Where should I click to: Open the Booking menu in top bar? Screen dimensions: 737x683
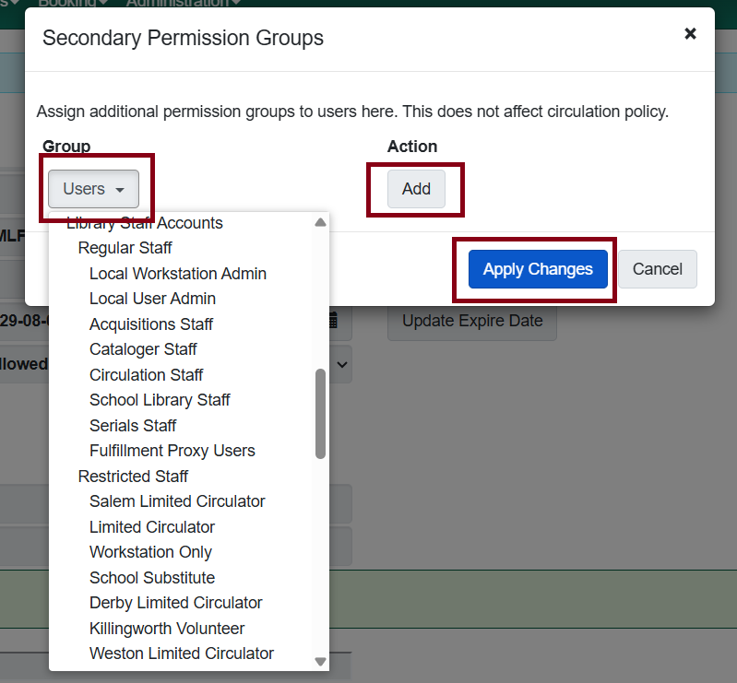(73, 4)
